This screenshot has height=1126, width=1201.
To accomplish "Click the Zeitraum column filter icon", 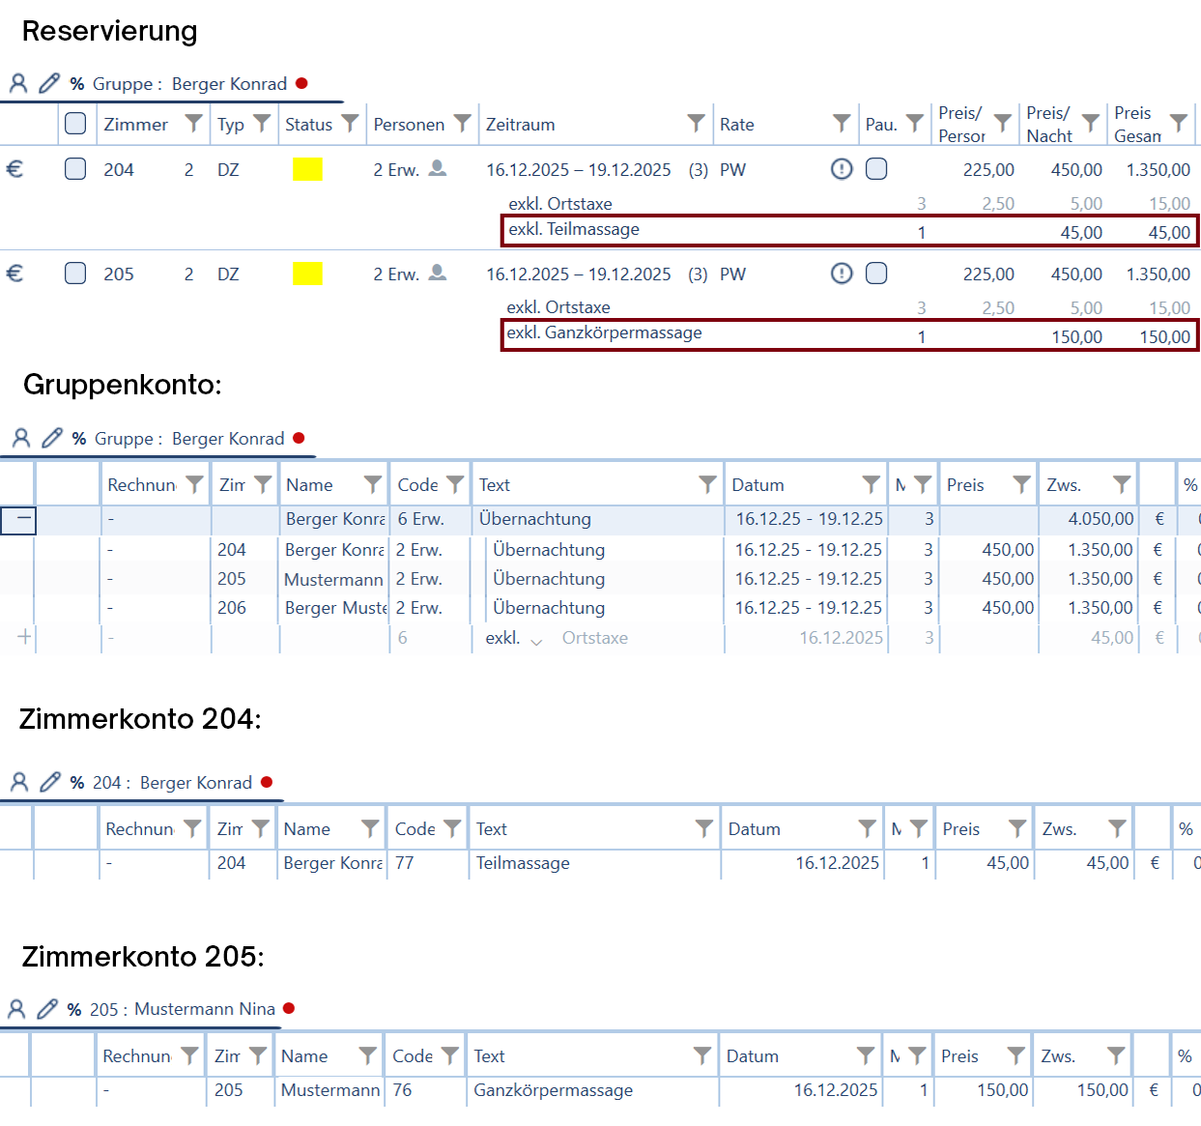I will [696, 124].
